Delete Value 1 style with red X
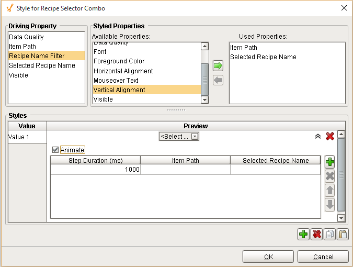This screenshot has width=353, height=267. pyautogui.click(x=330, y=136)
